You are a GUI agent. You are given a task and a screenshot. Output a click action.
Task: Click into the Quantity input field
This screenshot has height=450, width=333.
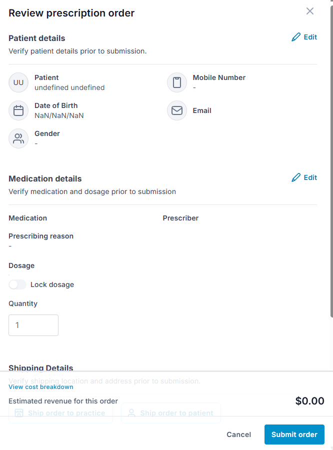pyautogui.click(x=33, y=325)
